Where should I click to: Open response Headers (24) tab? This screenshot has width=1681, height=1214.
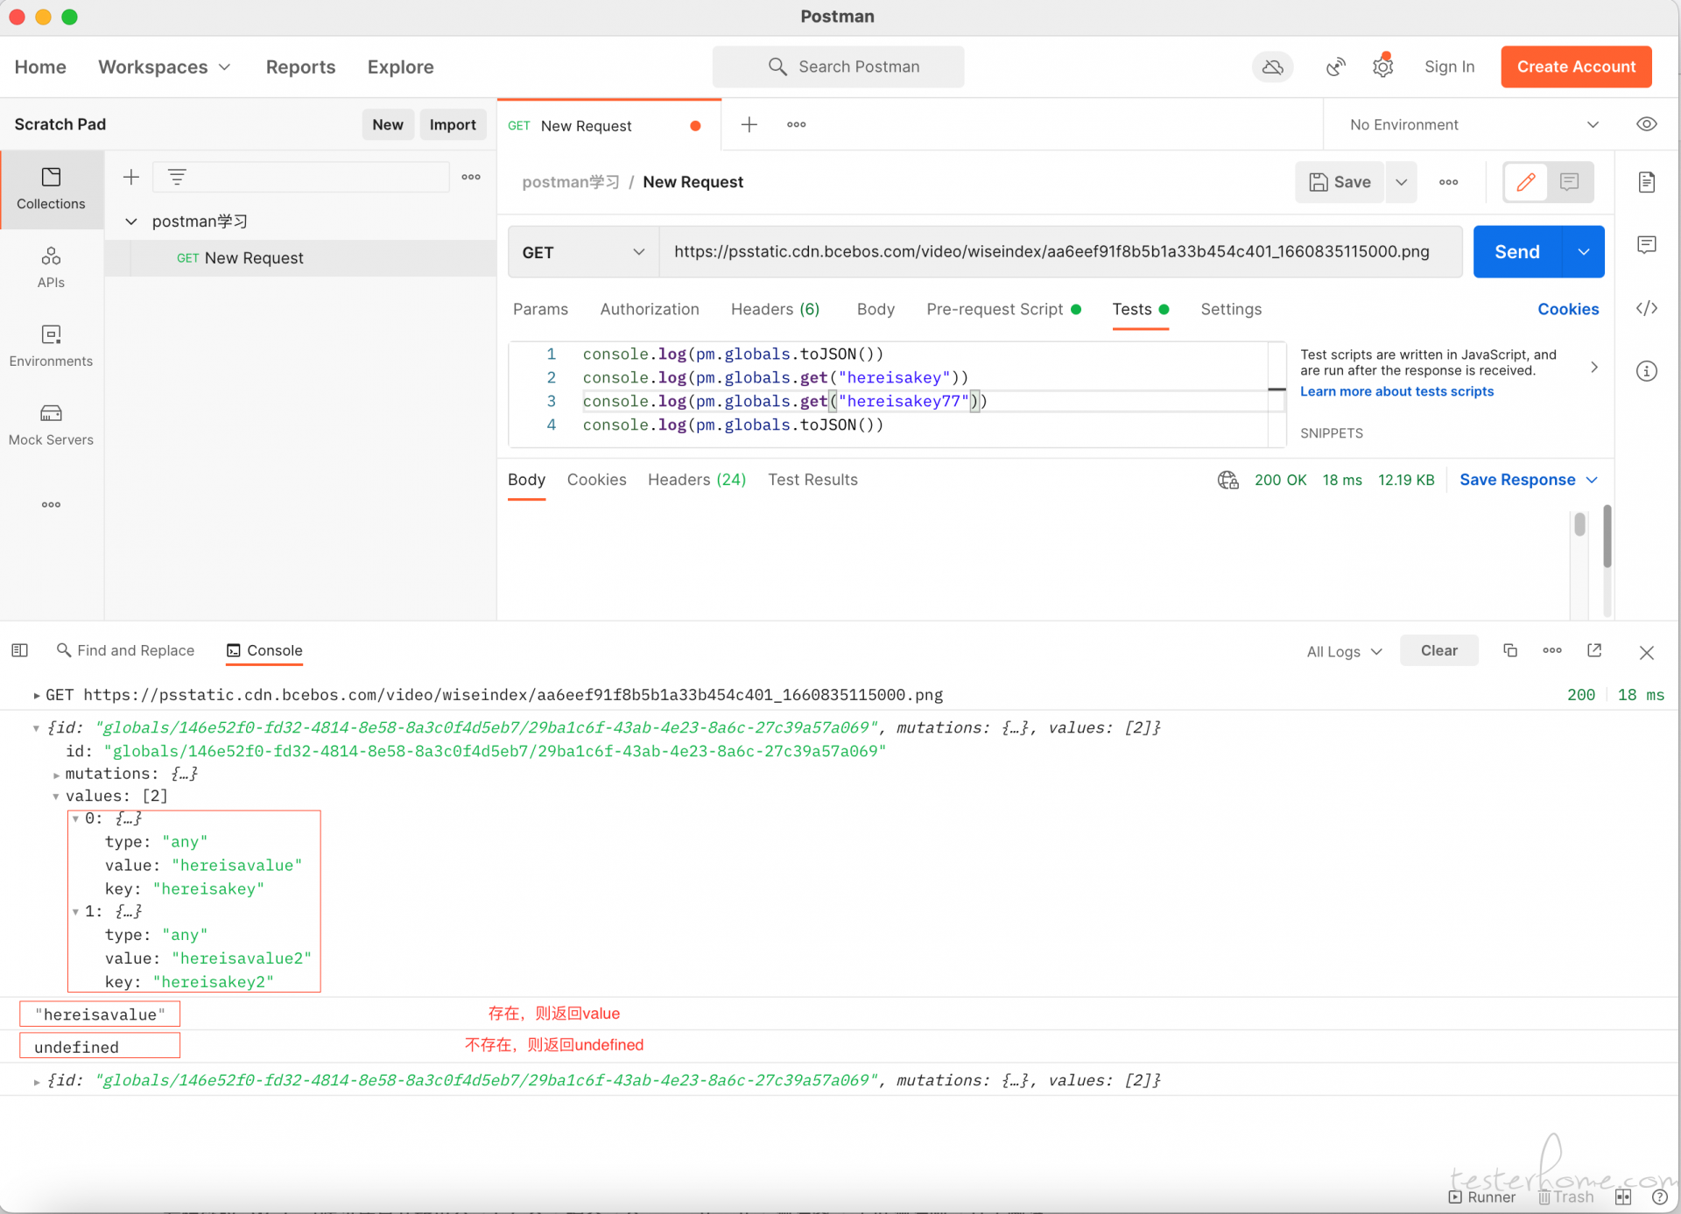coord(697,480)
